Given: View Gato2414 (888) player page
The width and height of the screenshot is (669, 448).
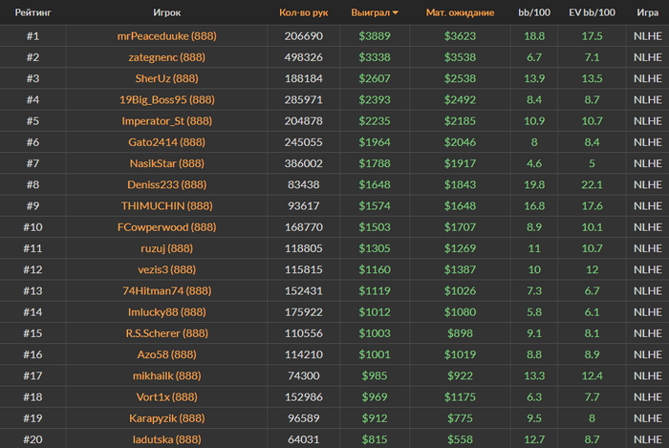Looking at the screenshot, I should click(167, 142).
